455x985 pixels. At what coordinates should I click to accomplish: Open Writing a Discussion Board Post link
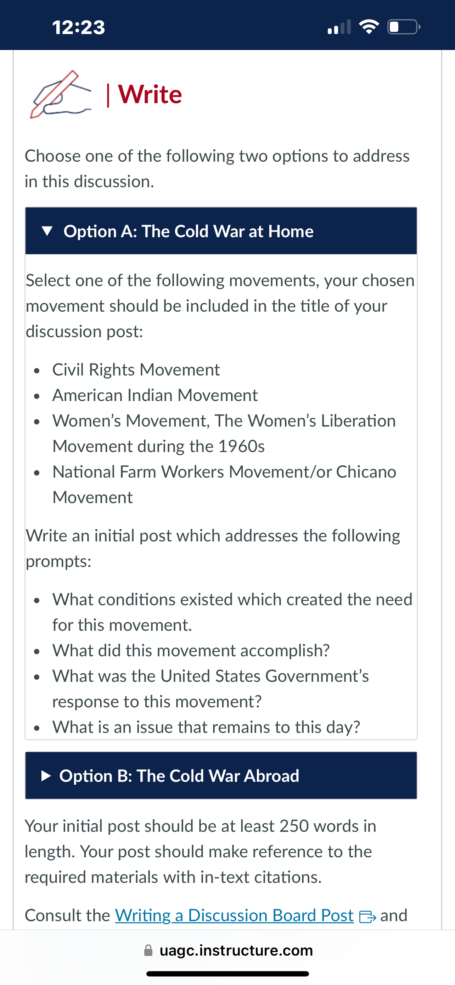click(234, 916)
